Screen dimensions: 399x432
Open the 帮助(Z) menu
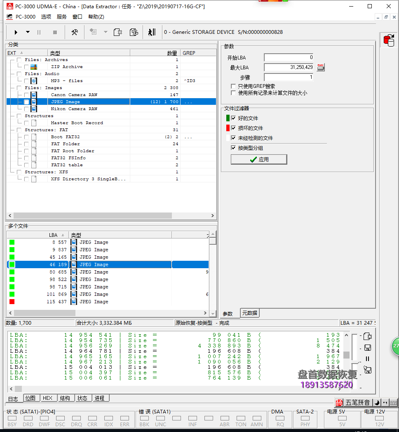[96, 17]
